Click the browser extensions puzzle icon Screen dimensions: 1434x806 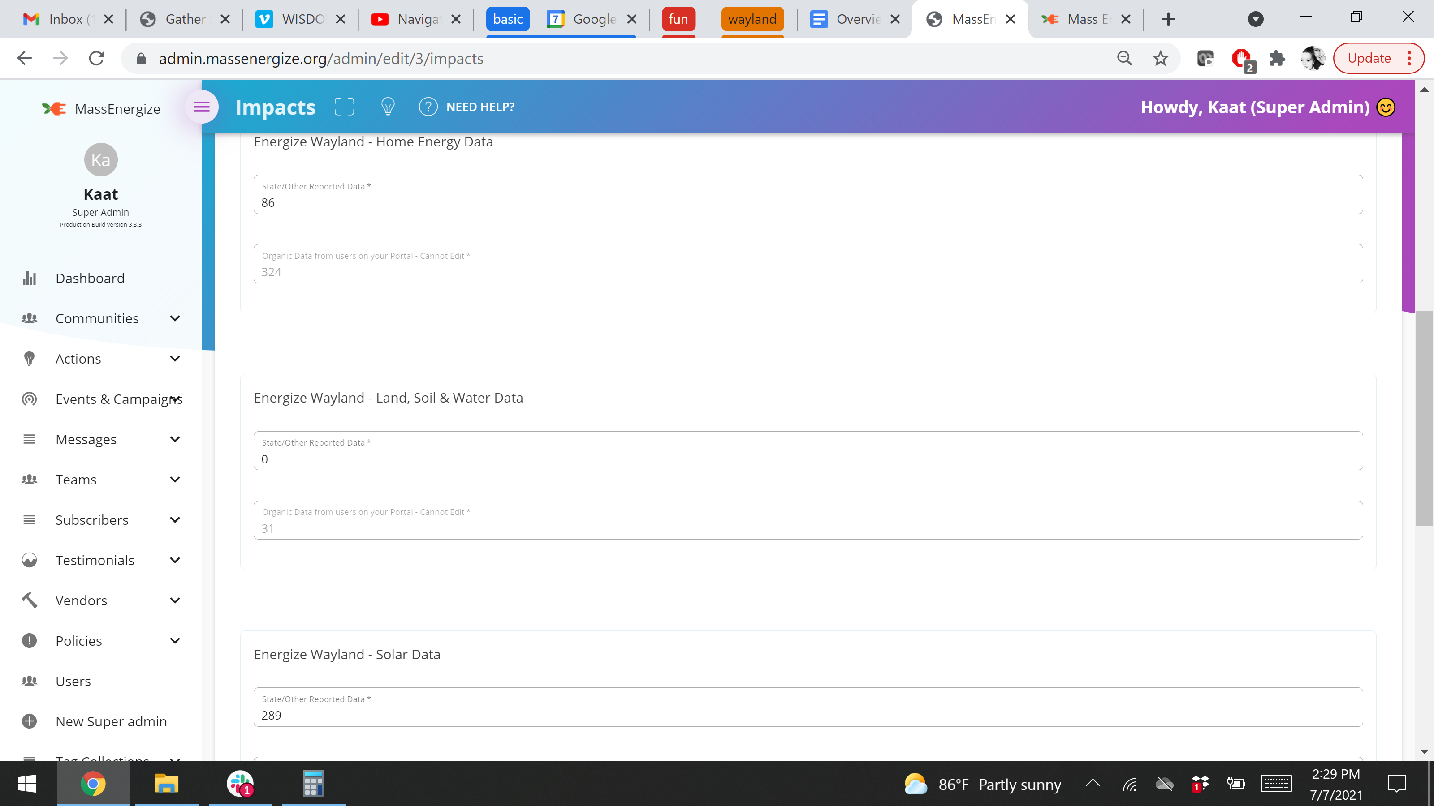(x=1278, y=58)
